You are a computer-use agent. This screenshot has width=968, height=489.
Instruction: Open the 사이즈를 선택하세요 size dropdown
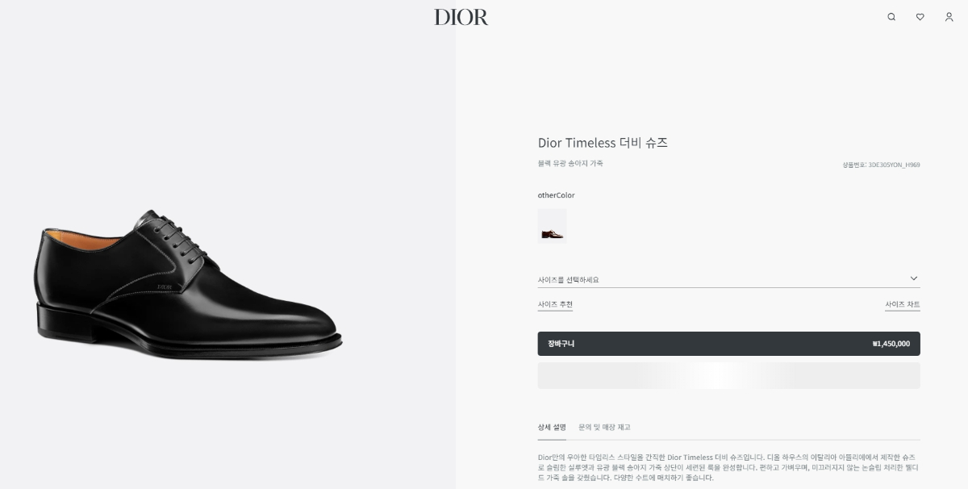728,279
